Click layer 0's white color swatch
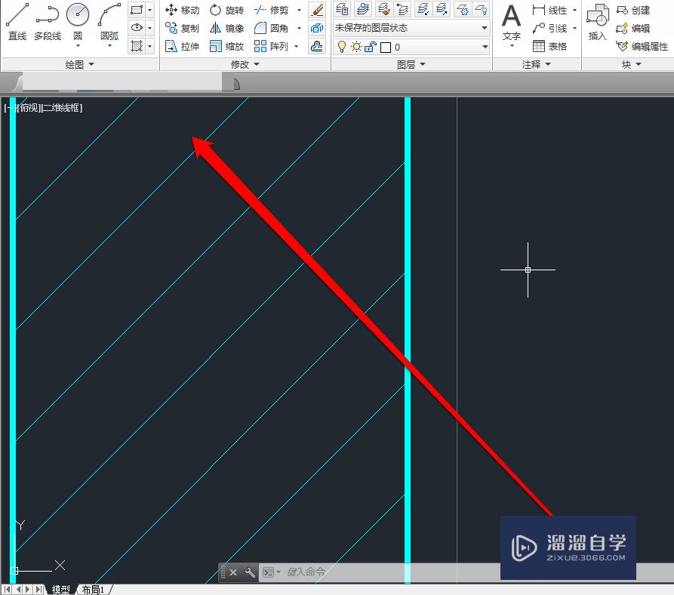Viewport: 674px width, 595px height. click(x=385, y=47)
